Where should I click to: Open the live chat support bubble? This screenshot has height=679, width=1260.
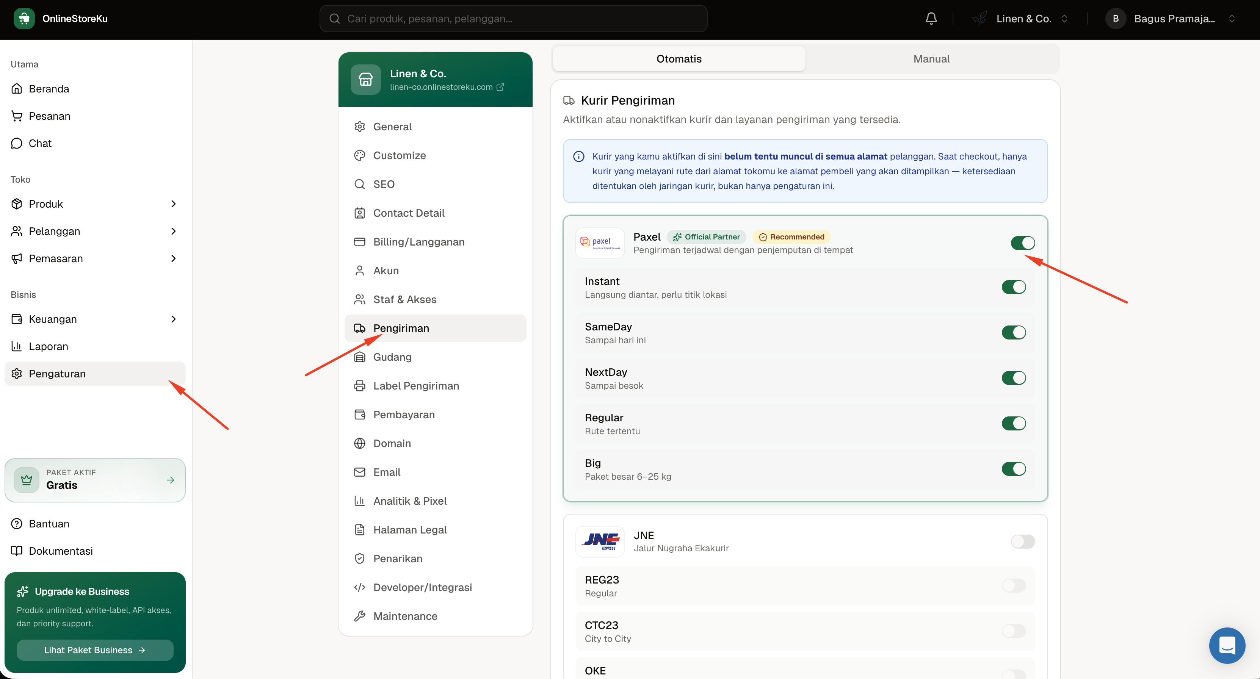point(1227,645)
